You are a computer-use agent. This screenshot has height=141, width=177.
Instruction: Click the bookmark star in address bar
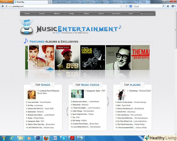(x=121, y=6)
